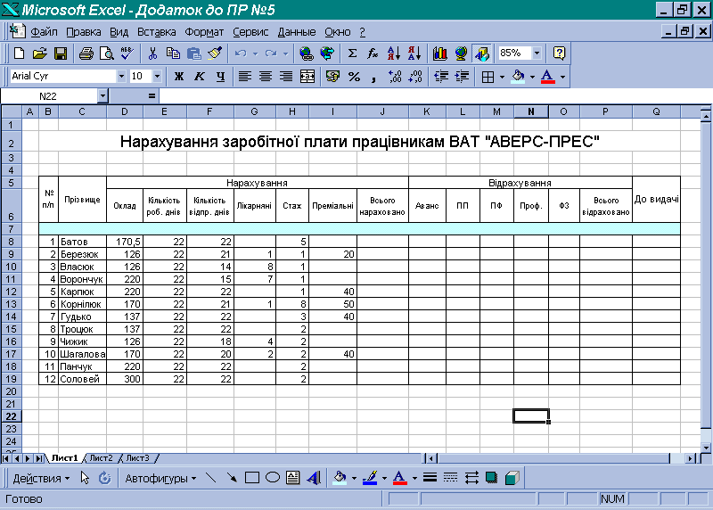Apply percent style icon
Image resolution: width=713 pixels, height=510 pixels.
(354, 77)
